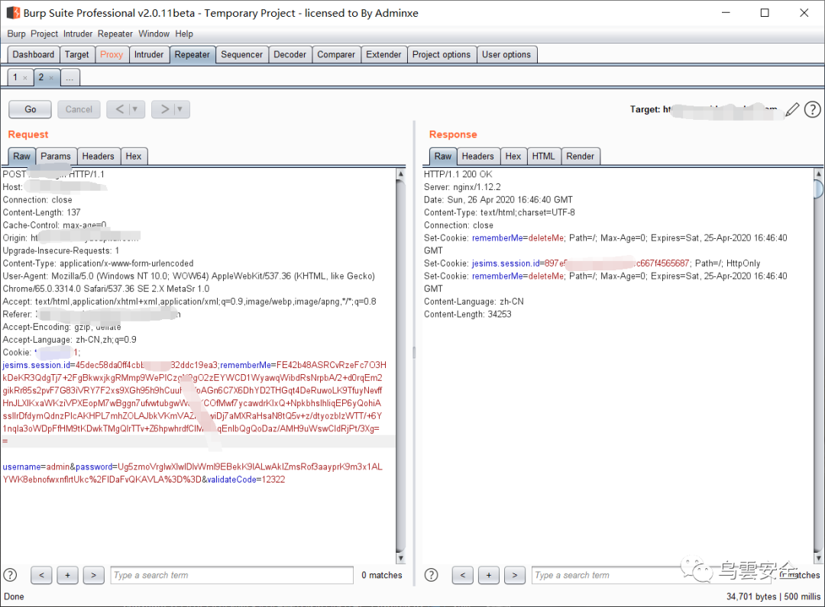Screen dimensions: 825x607
Task: Click 'HTTP/1.1 200 OK' response status line
Action: pos(458,174)
